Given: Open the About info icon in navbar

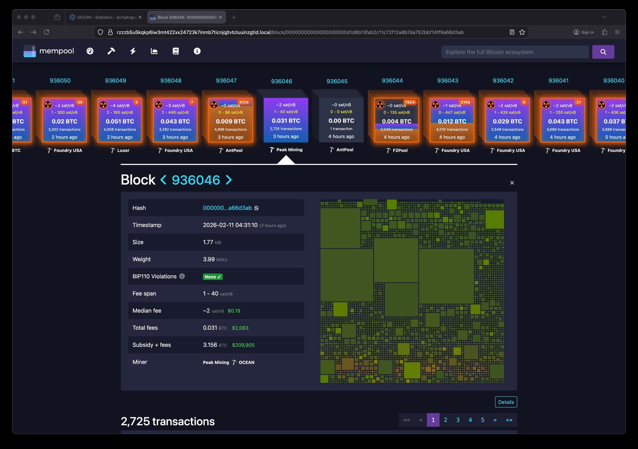Looking at the screenshot, I should pos(197,51).
